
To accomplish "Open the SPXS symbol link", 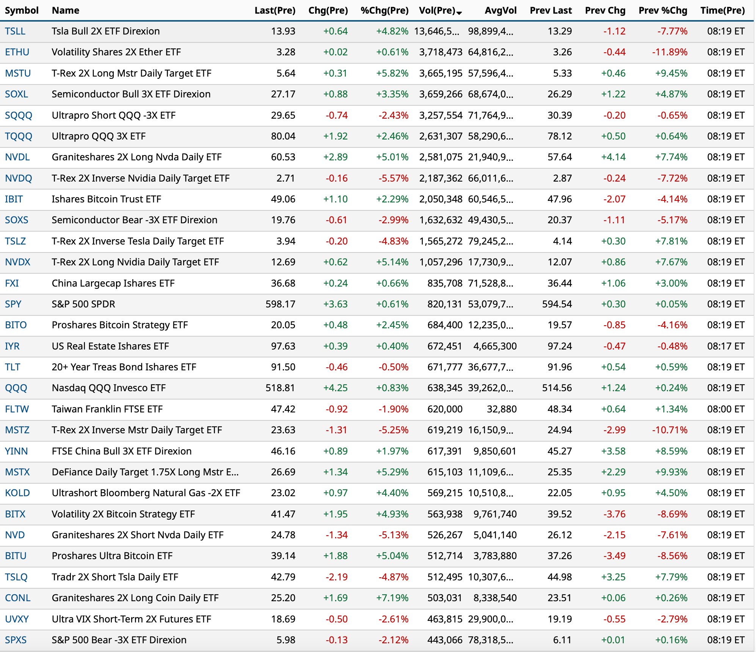I will [x=16, y=640].
